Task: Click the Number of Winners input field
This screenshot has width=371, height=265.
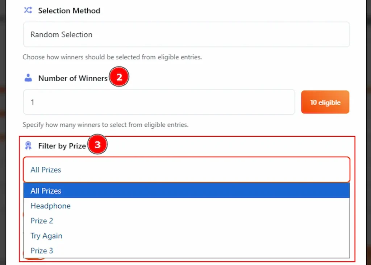Action: point(159,102)
